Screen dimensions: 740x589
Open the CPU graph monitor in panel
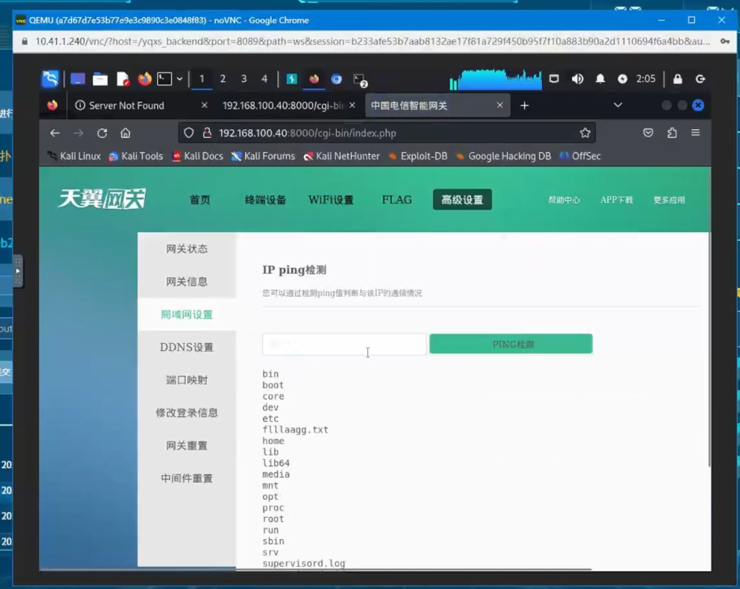pyautogui.click(x=495, y=79)
